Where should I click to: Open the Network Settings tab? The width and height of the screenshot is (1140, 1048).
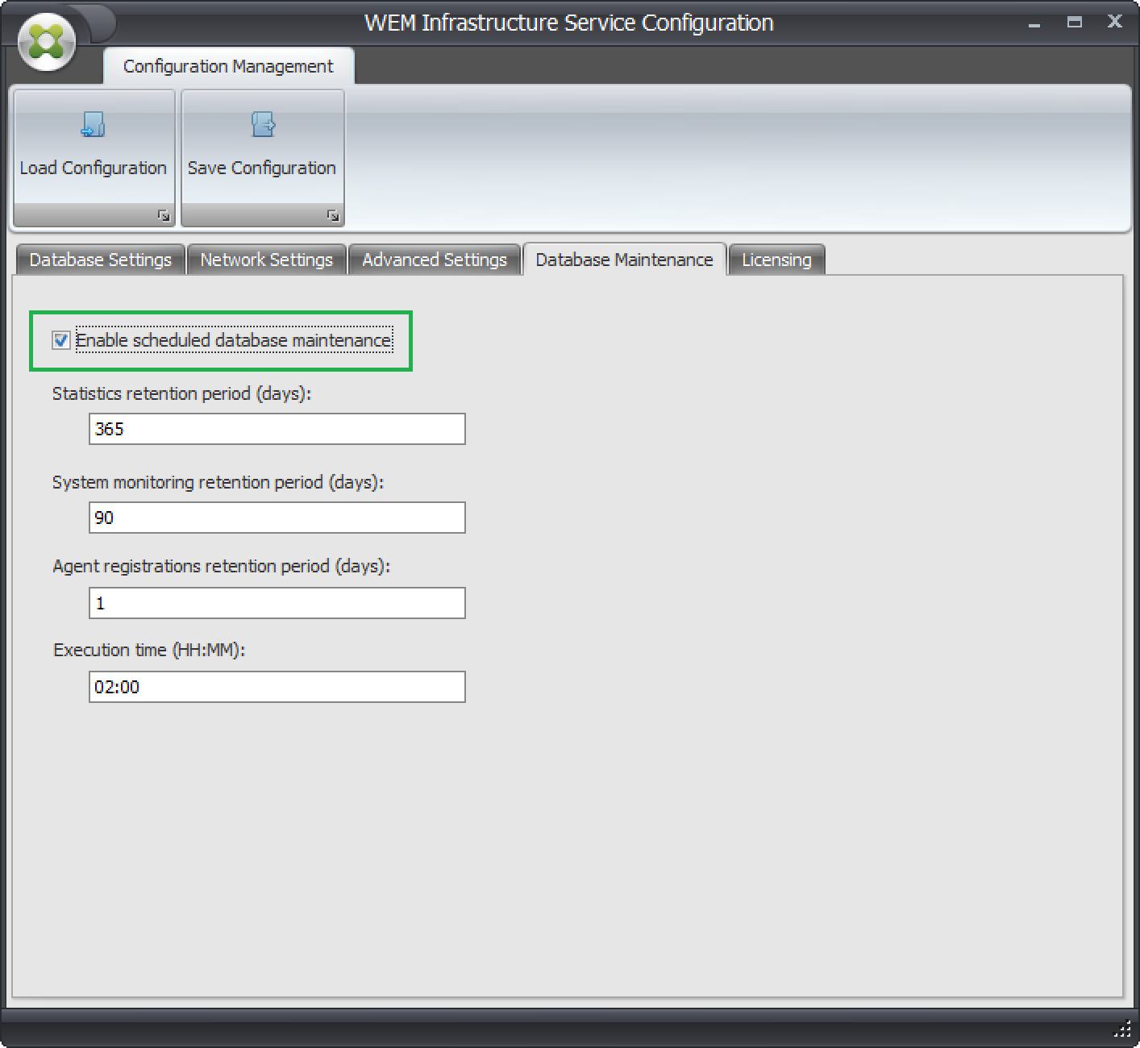[x=266, y=260]
